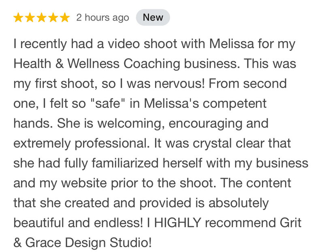324x252 pixels.
Task: Click the word "welcoming" in the review
Action: click(131, 123)
